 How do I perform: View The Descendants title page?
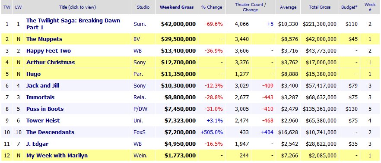(50, 132)
